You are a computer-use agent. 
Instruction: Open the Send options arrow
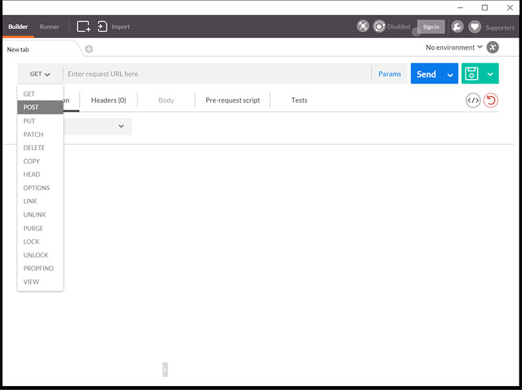(x=450, y=74)
